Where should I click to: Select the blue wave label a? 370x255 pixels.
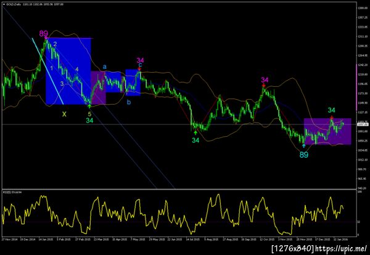point(105,67)
